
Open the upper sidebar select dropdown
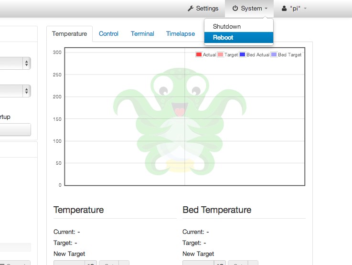click(15, 64)
